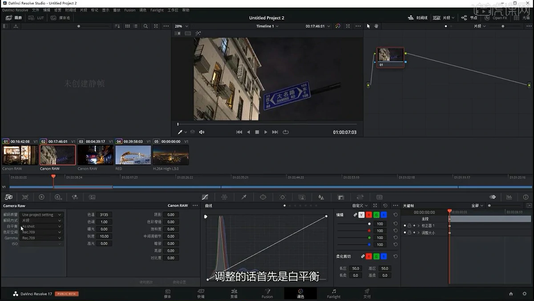
Task: Open the HDR color wheels palette icon
Action: [x=58, y=197]
